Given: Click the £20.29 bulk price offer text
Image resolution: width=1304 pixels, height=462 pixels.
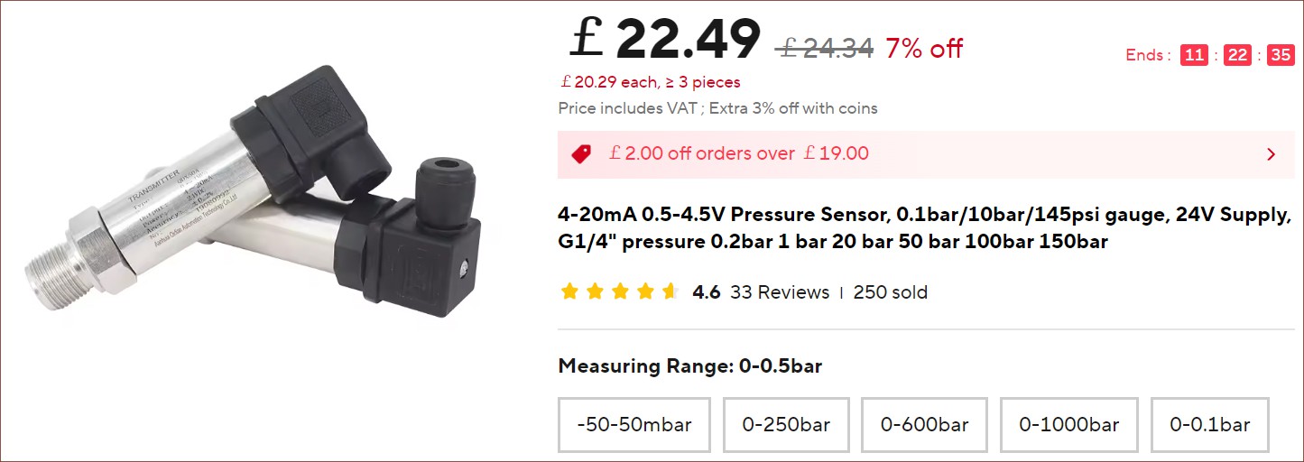Looking at the screenshot, I should (x=650, y=82).
